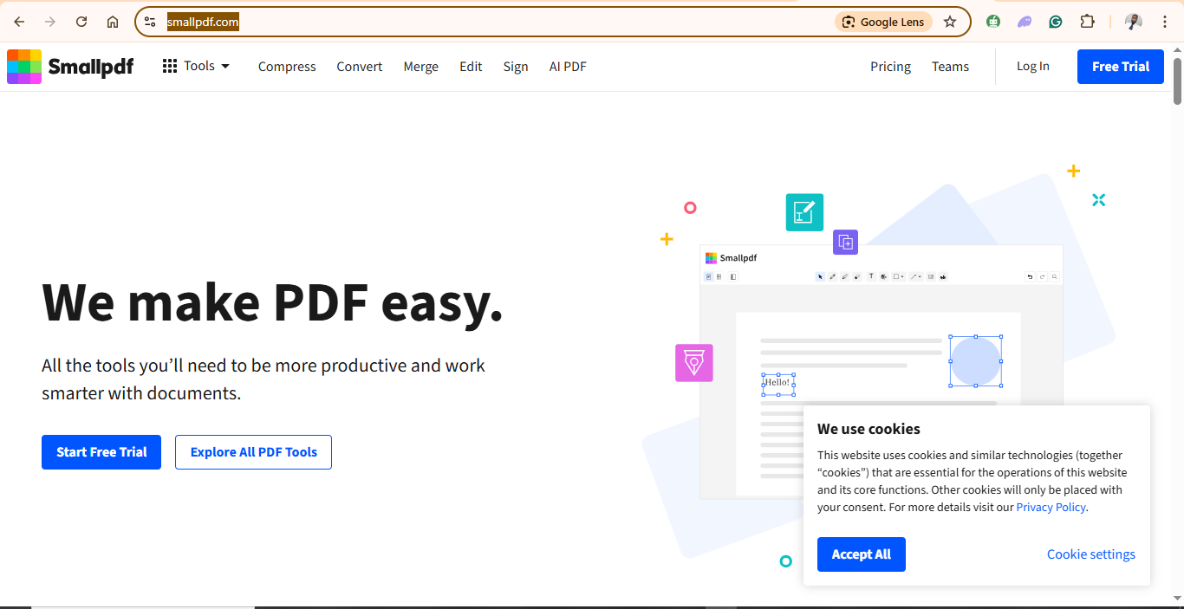1184x609 pixels.
Task: Open the Cookie settings link
Action: (1090, 554)
